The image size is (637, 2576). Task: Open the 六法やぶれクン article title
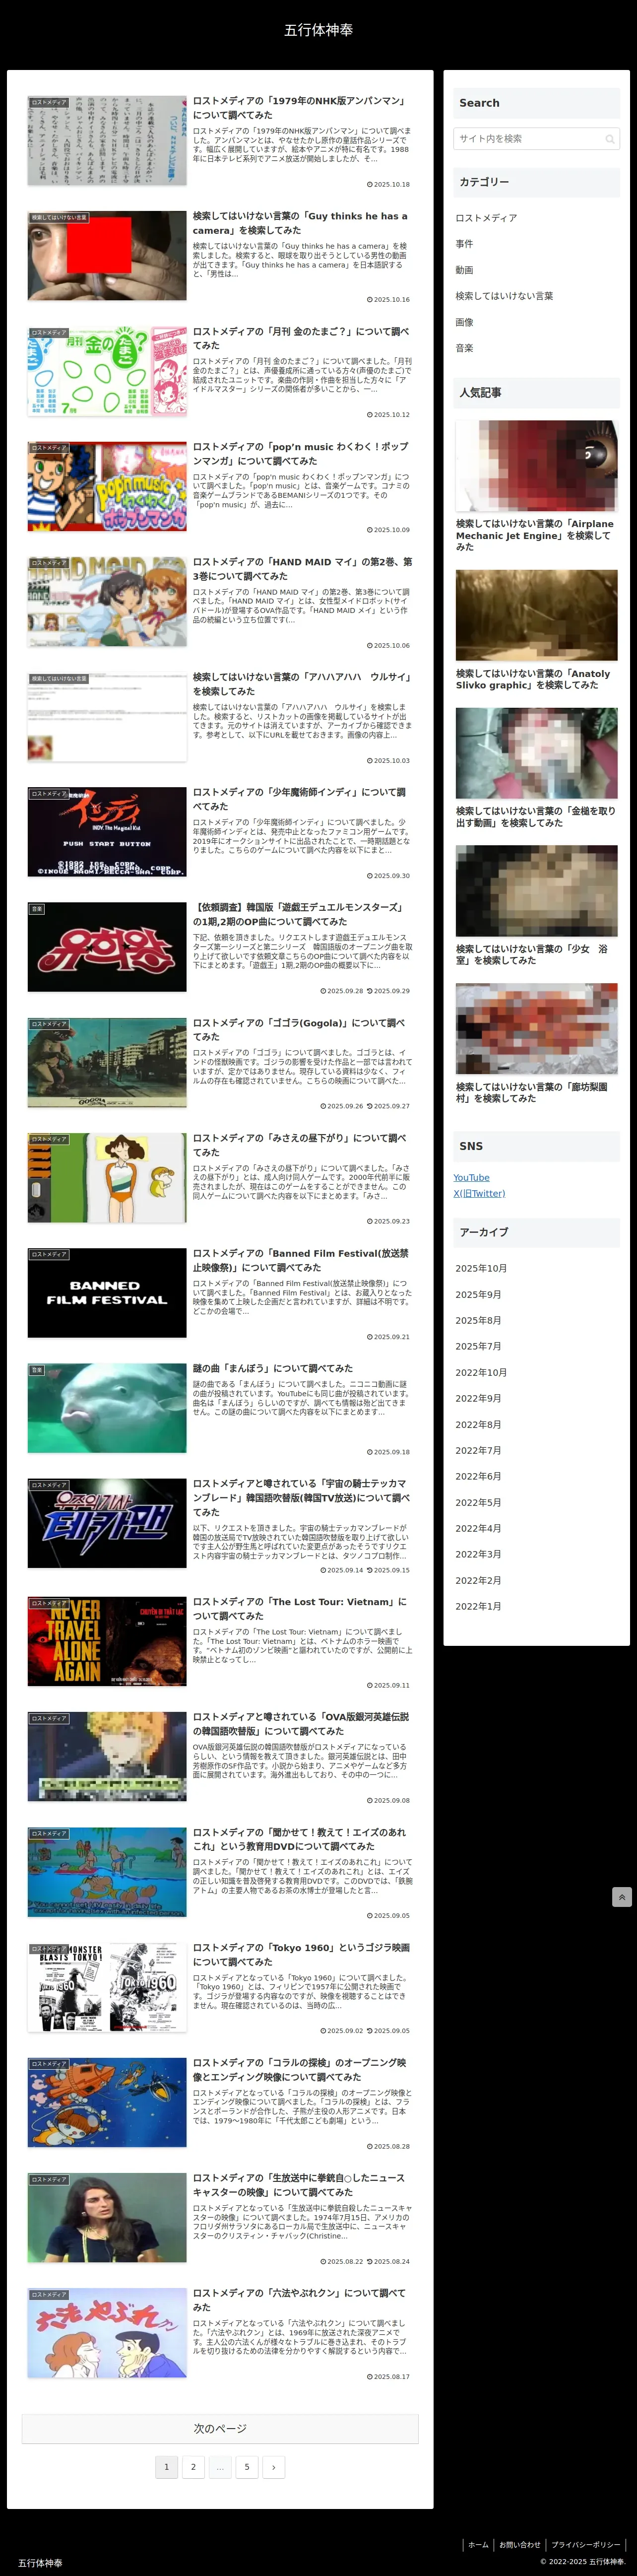point(300,2300)
